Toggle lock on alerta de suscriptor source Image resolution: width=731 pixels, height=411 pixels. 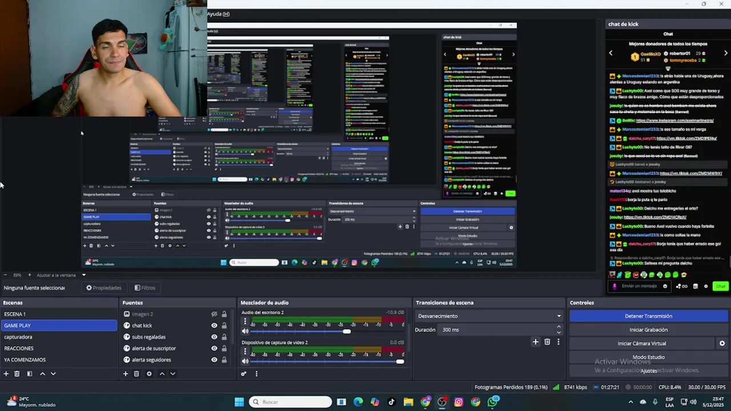(224, 348)
